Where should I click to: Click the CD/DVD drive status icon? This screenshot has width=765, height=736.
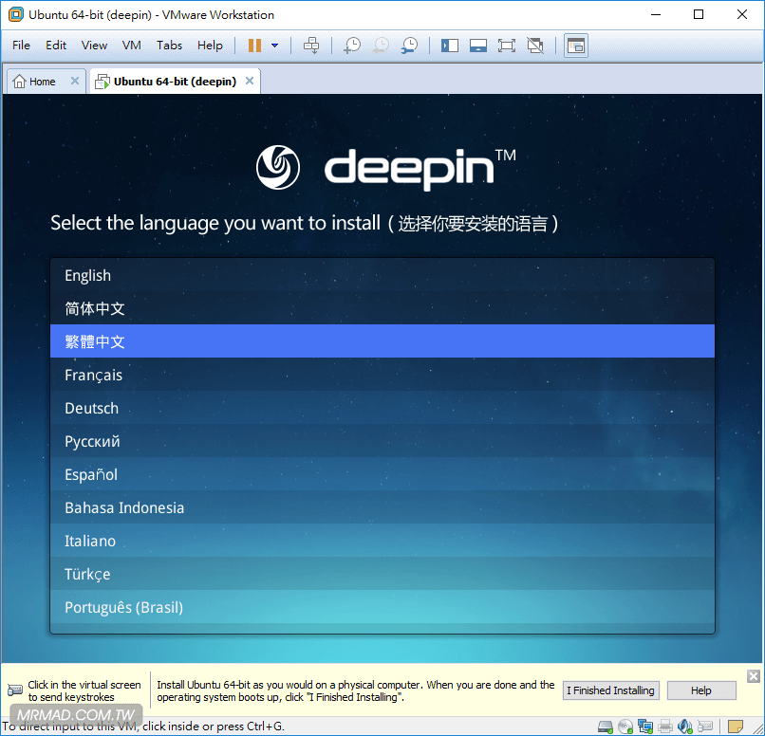coord(625,727)
